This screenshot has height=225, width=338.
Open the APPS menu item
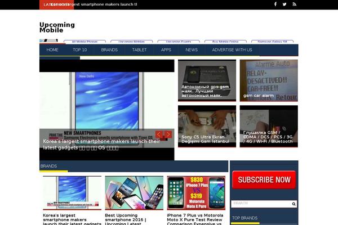coord(166,49)
